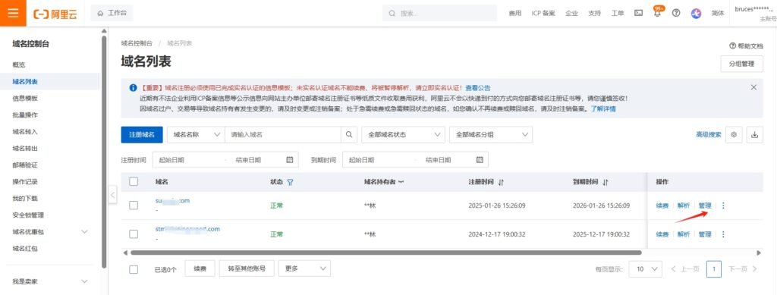The image size is (777, 295).
Task: Click 注册域名 button
Action: (x=142, y=135)
